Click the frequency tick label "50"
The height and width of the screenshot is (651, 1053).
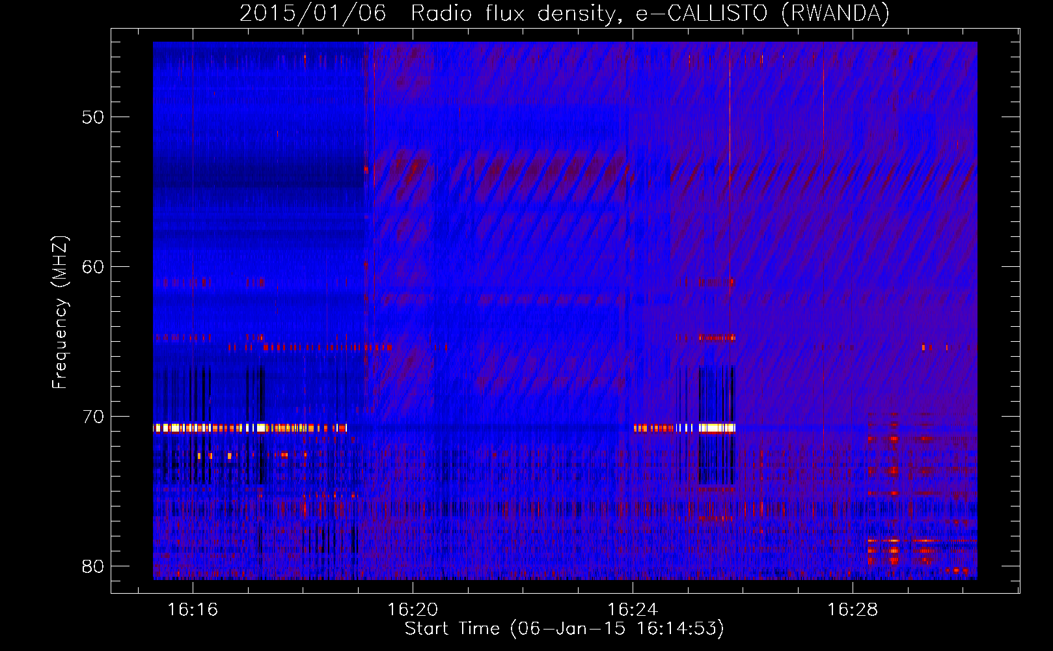(x=93, y=118)
